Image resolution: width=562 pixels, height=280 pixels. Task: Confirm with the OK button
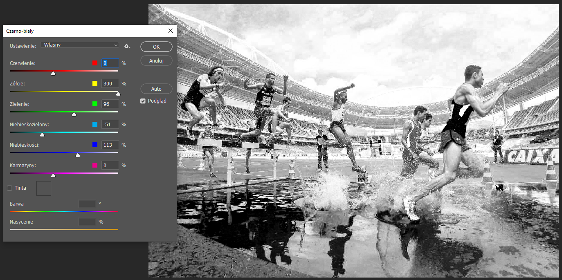coord(156,47)
